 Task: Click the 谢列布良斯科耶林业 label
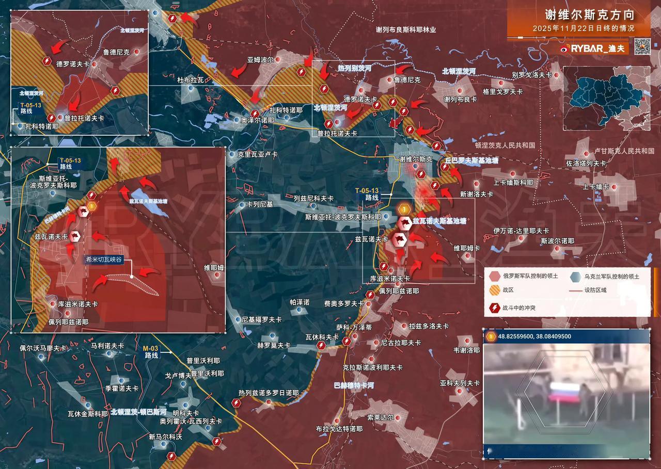tap(406, 30)
